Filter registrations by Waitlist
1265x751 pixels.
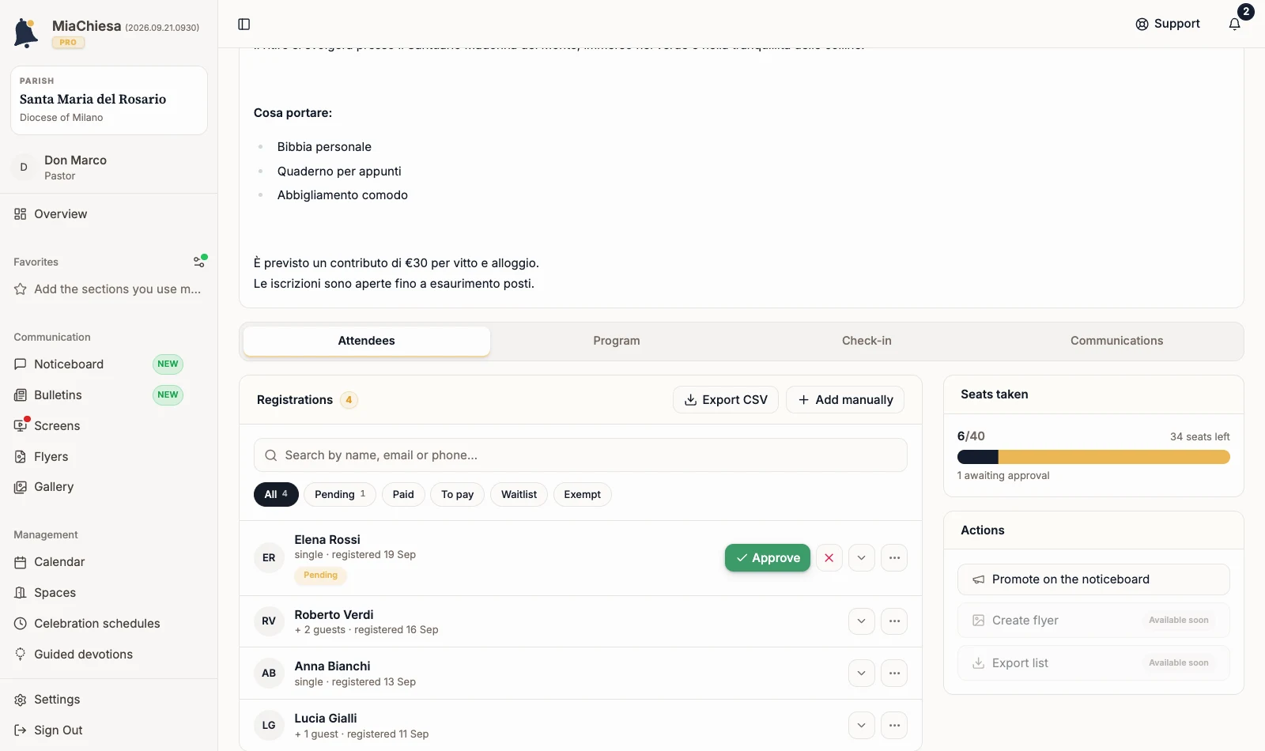(x=519, y=494)
